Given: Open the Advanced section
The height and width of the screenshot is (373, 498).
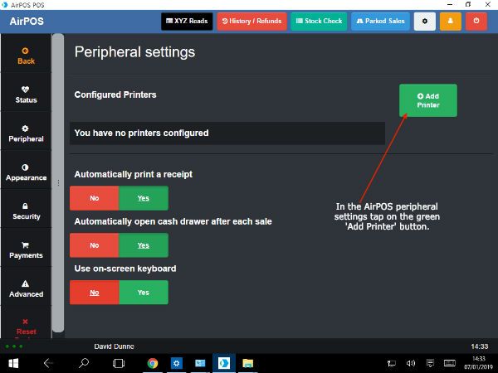Looking at the screenshot, I should (x=26, y=289).
